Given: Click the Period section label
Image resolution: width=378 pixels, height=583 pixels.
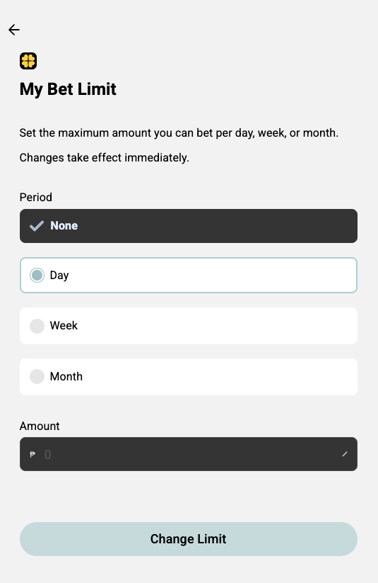Looking at the screenshot, I should pyautogui.click(x=35, y=197).
